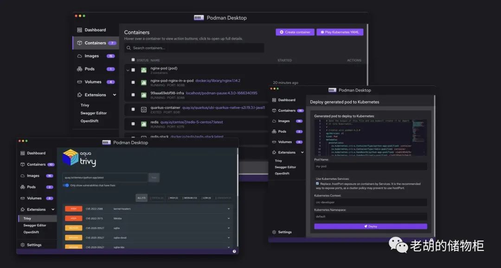This screenshot has height=268, width=501.
Task: Collapse Extensions chevron in Deploy window sidebar
Action: [x=302, y=153]
